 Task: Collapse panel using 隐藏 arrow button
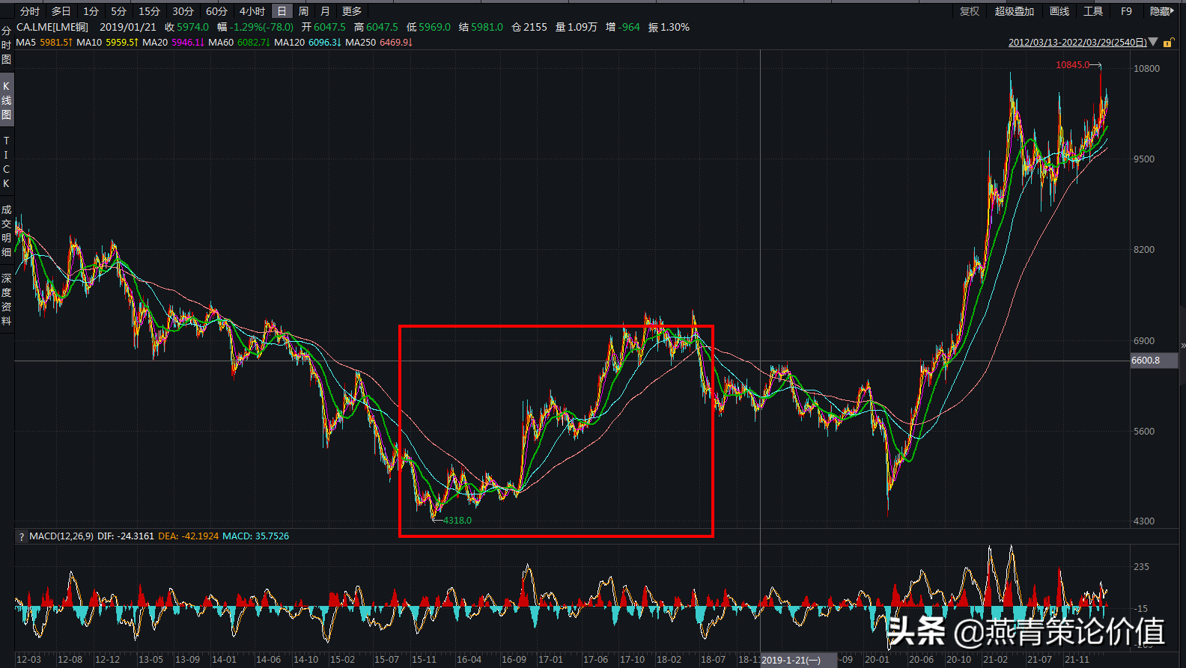point(1161,11)
